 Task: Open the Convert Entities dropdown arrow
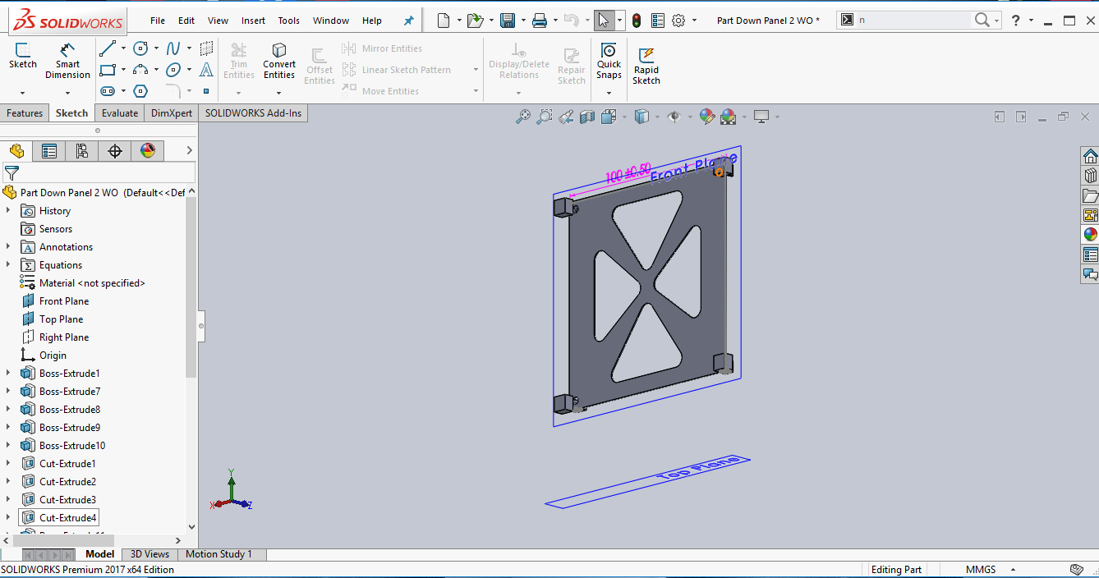click(279, 93)
